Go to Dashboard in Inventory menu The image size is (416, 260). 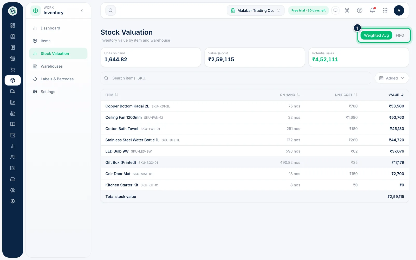click(x=58, y=28)
